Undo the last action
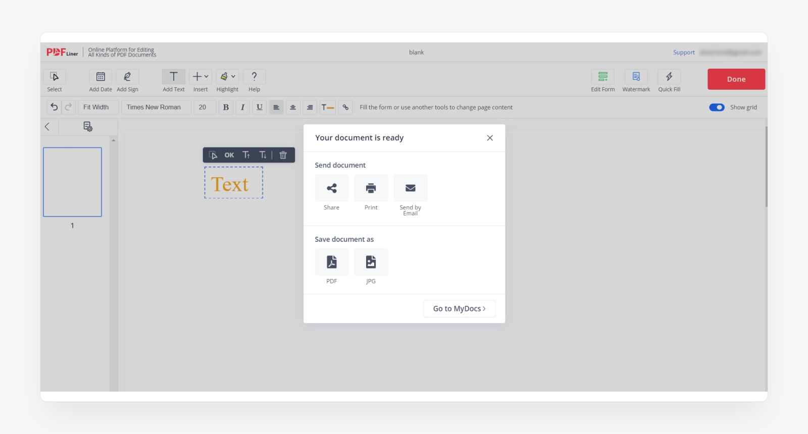Viewport: 808px width, 434px height. pos(54,107)
